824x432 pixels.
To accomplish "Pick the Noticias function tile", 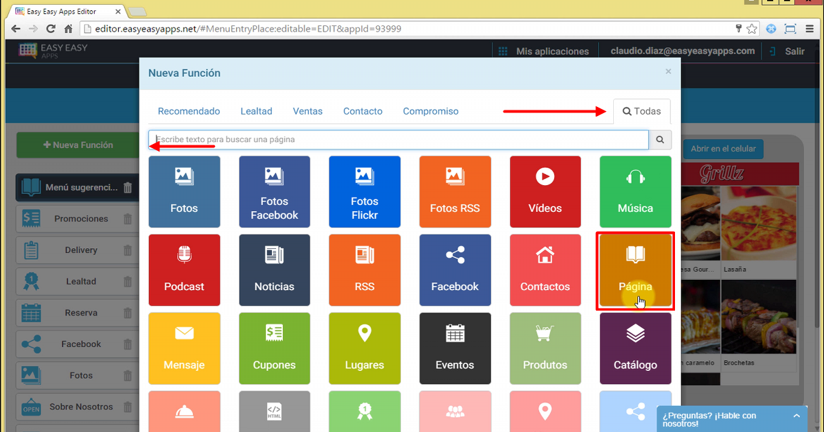I will point(274,269).
